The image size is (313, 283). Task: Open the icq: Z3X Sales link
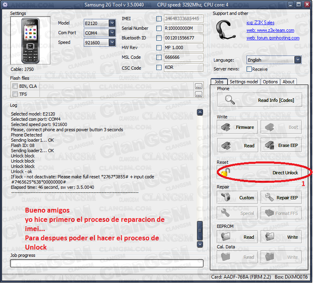click(x=260, y=23)
